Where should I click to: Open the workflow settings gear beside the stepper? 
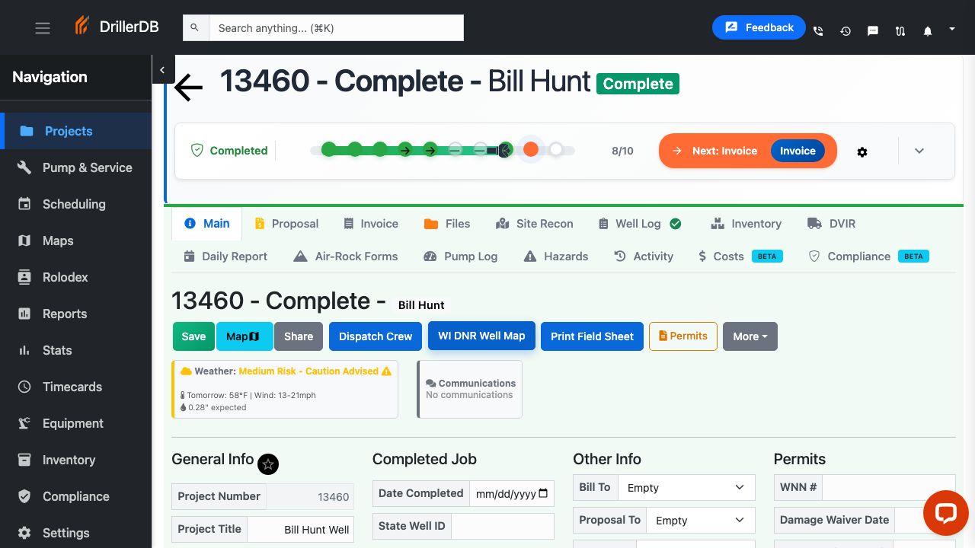(862, 152)
